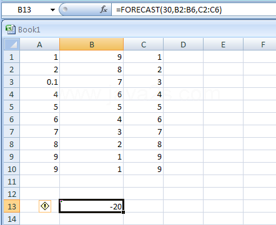The height and width of the screenshot is (225, 276).
Task: Select column D header
Action: tap(183, 44)
